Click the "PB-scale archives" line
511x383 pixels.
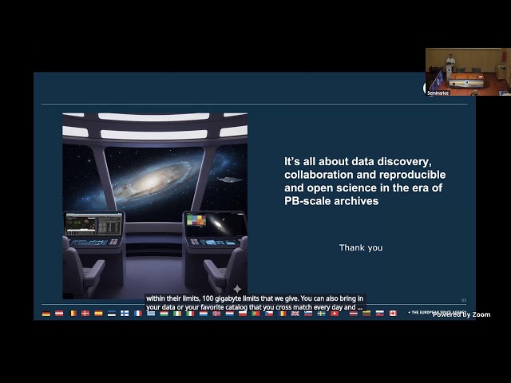click(331, 201)
